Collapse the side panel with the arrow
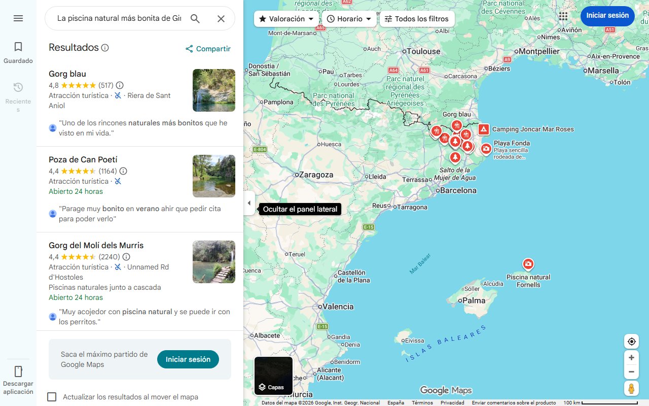Screen dimensions: 649x406 coord(249,203)
